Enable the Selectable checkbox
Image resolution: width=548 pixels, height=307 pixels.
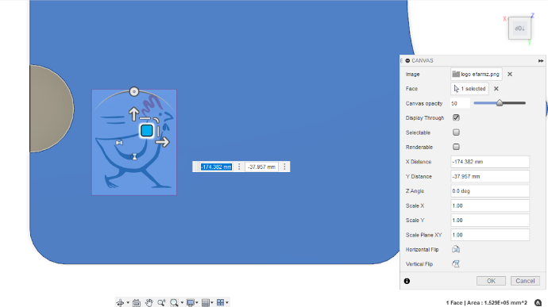coord(456,132)
